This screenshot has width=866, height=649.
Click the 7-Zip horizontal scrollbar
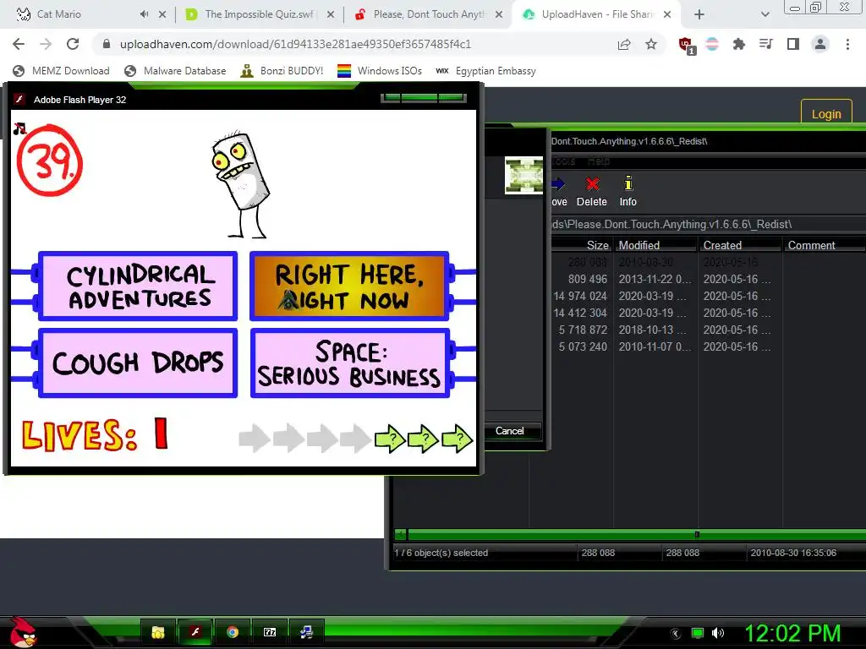click(x=629, y=534)
